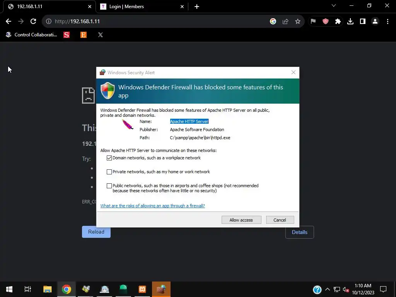This screenshot has height=297, width=396.
Task: Close the Windows Security Alert dialog
Action: [x=293, y=72]
